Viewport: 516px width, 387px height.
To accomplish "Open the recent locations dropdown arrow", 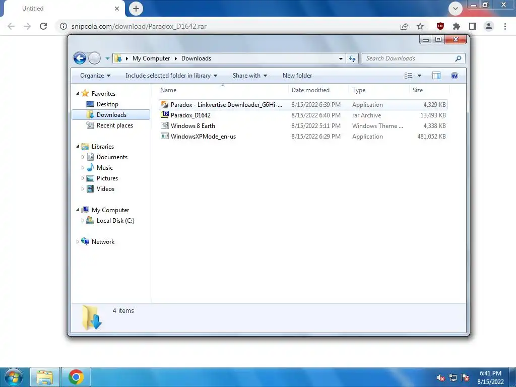I will 107,58.
